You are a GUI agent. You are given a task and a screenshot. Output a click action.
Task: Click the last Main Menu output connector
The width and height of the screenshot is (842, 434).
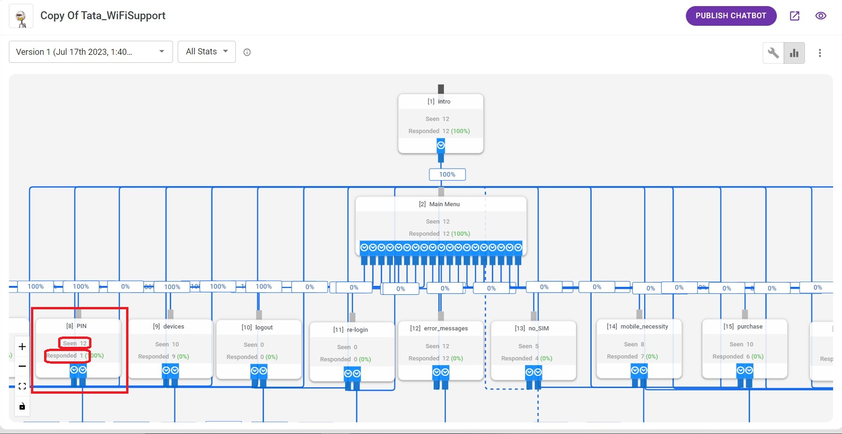pos(518,247)
